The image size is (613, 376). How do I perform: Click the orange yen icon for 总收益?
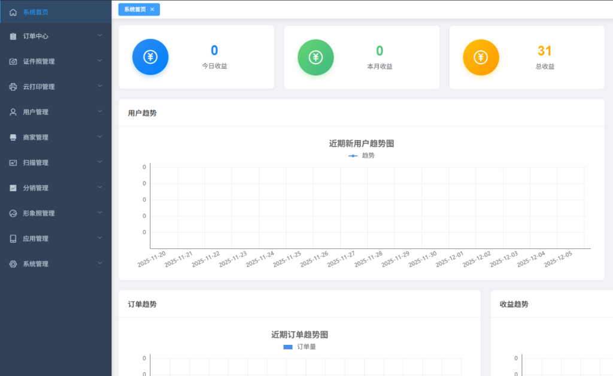(481, 57)
